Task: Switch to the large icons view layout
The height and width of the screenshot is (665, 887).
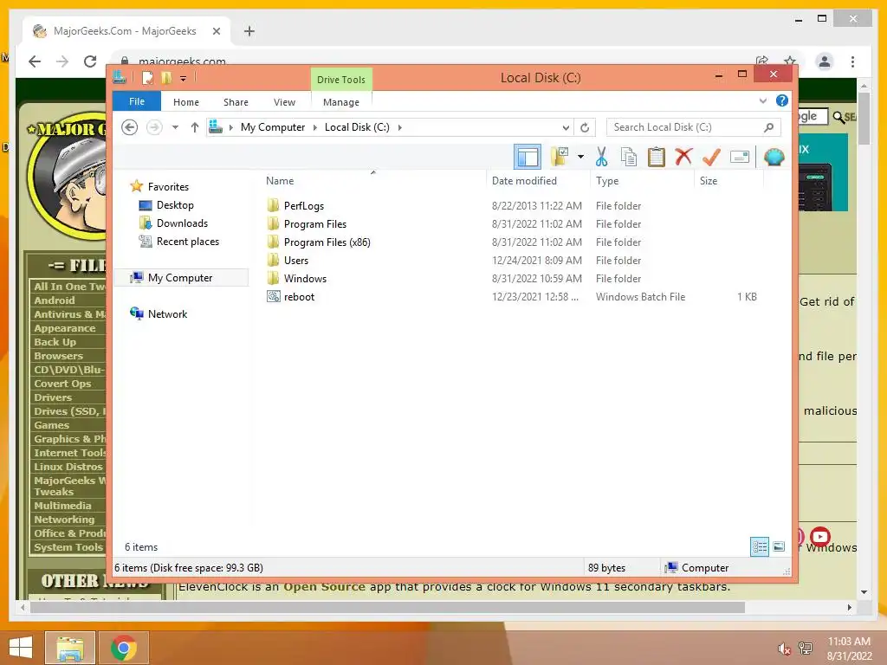Action: tap(779, 546)
